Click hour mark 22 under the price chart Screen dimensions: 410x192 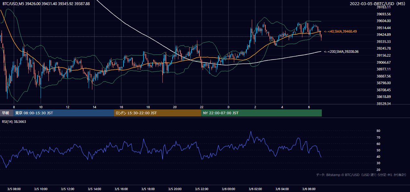201,107
